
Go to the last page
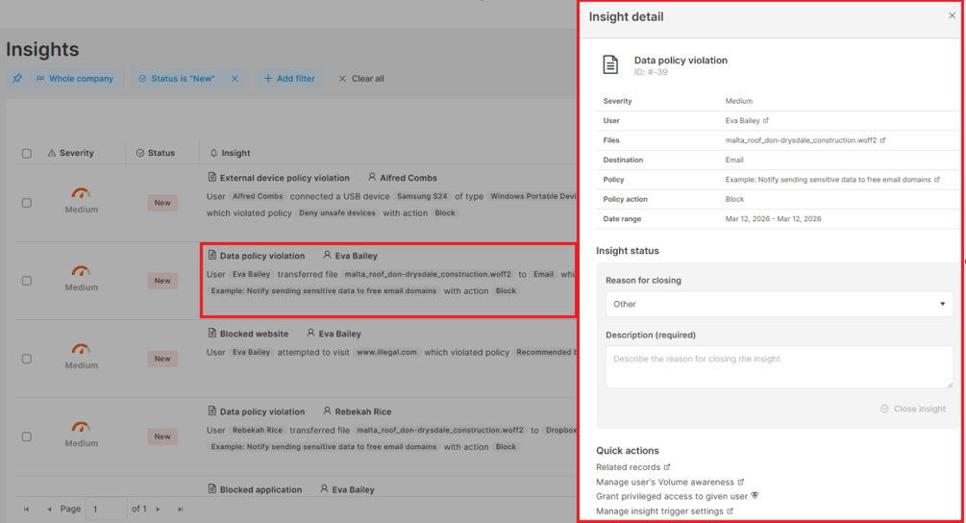180,509
